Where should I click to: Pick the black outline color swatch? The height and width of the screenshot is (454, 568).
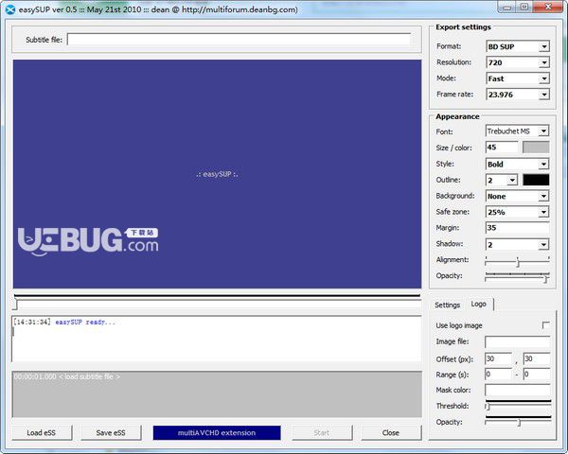tap(536, 180)
